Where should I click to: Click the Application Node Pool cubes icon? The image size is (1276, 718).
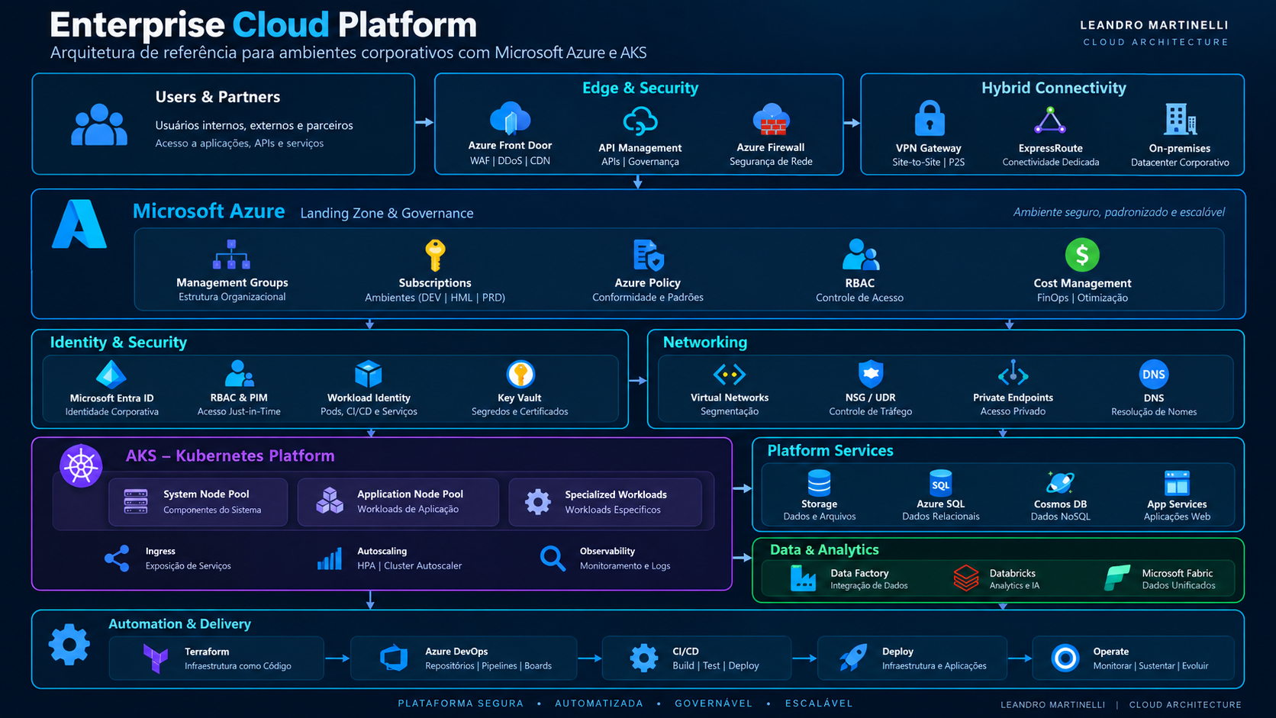pos(330,501)
